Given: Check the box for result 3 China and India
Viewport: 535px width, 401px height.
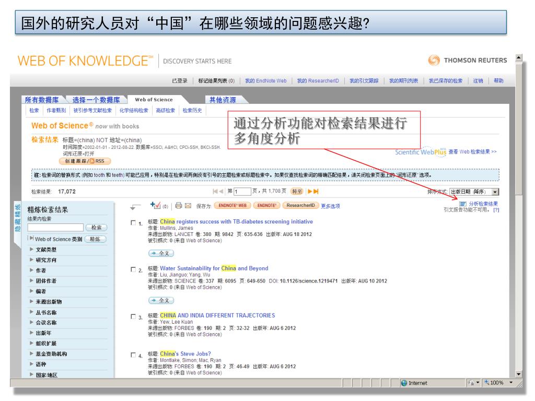Looking at the screenshot, I should click(x=133, y=316).
